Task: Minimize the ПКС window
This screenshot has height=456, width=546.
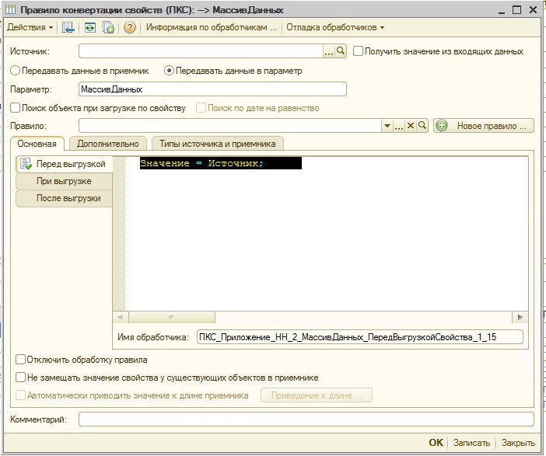Action: click(x=502, y=10)
